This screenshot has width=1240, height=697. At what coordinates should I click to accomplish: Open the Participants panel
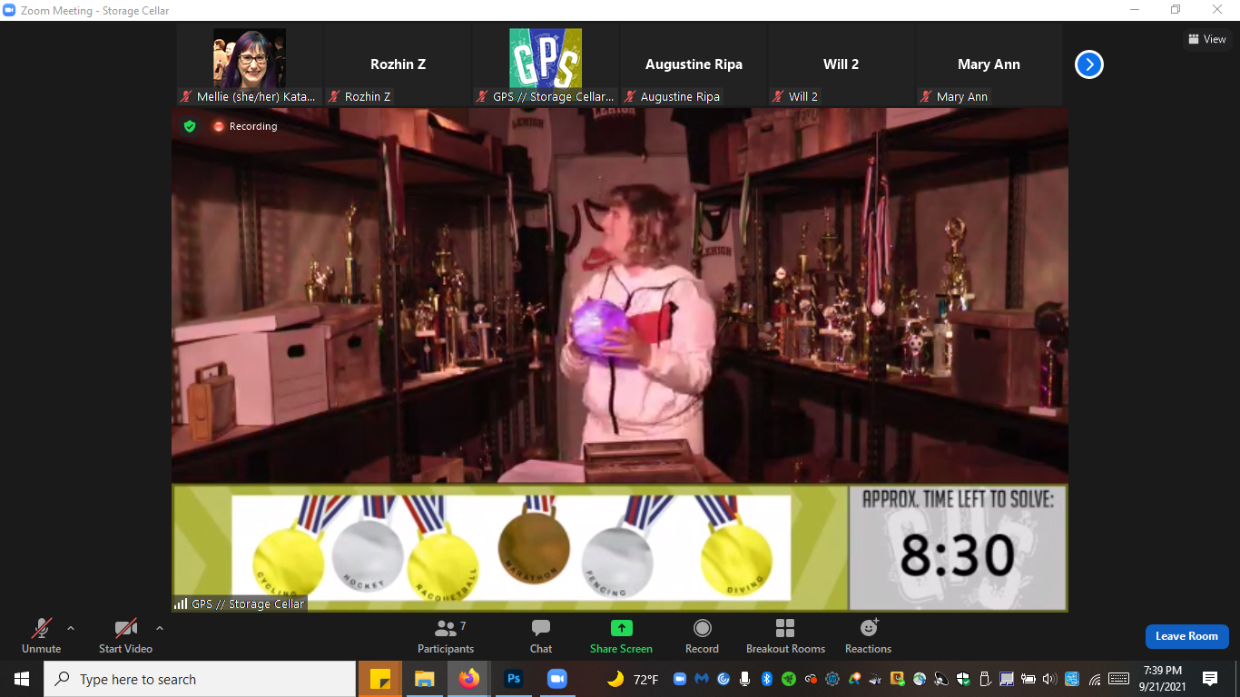(445, 635)
